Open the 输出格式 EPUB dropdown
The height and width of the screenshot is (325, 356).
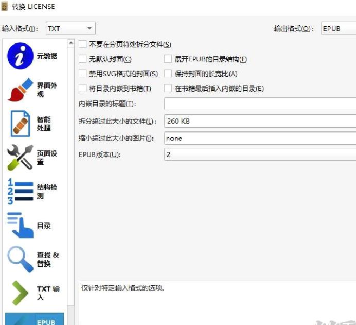click(x=339, y=28)
